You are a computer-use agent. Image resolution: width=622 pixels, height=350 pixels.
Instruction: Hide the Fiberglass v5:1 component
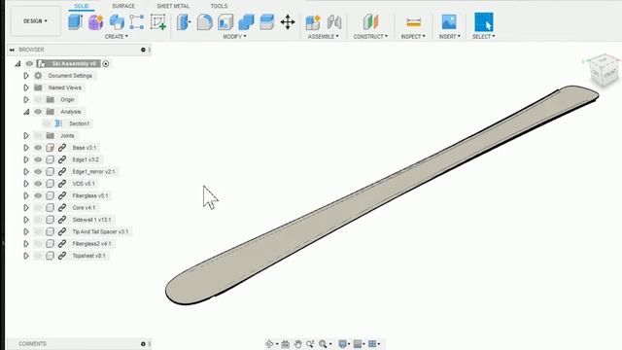click(38, 195)
